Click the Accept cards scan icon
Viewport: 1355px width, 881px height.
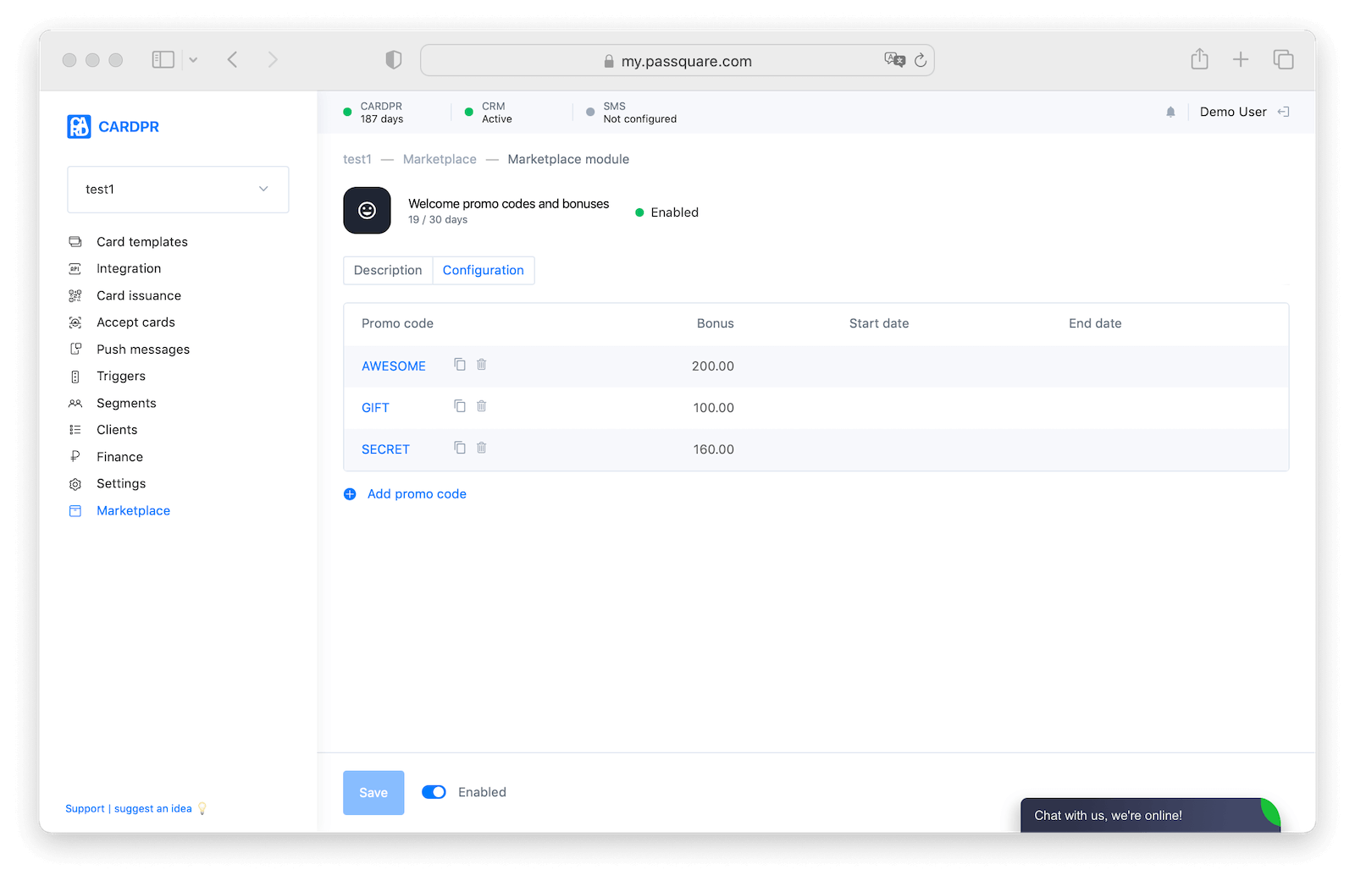[75, 322]
